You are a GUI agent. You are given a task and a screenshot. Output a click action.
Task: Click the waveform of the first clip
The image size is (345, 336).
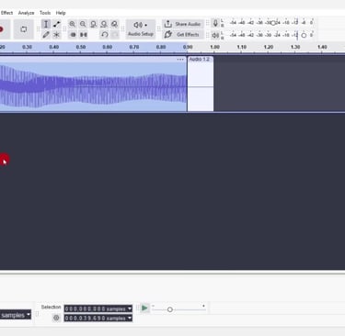point(93,87)
